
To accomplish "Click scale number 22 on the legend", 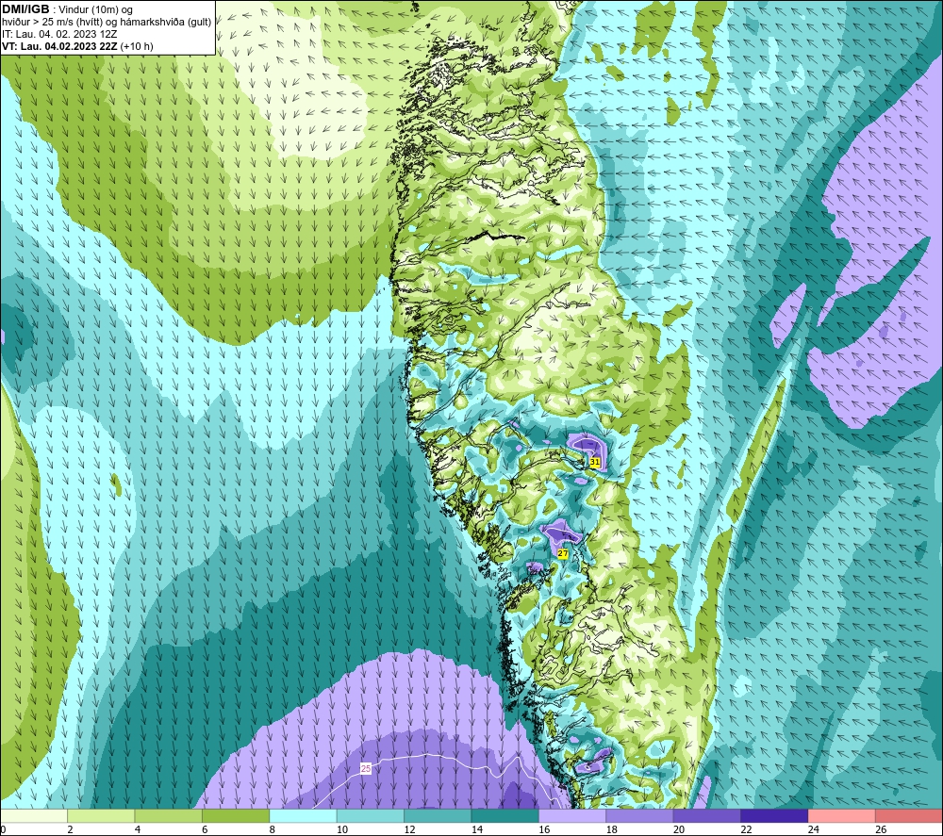I will pos(746,829).
